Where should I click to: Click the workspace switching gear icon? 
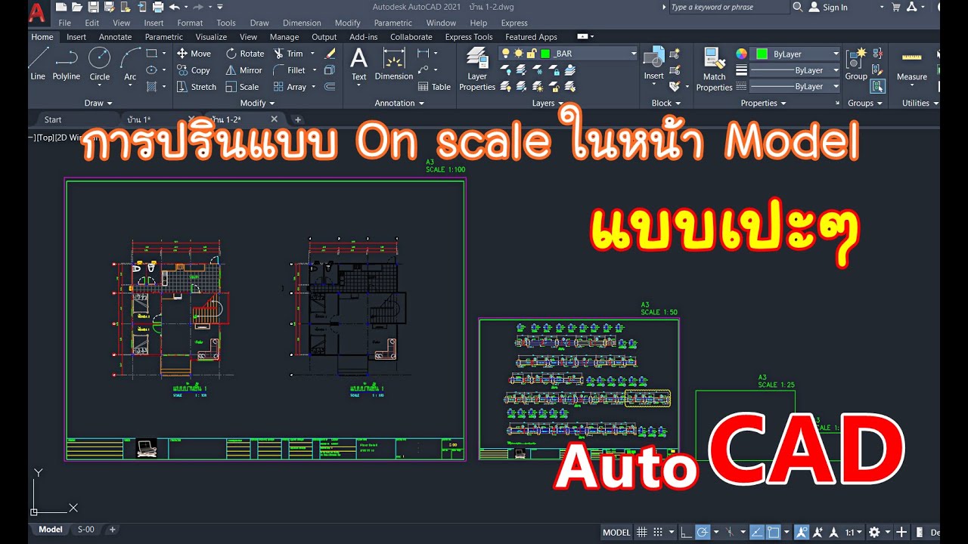coord(874,533)
